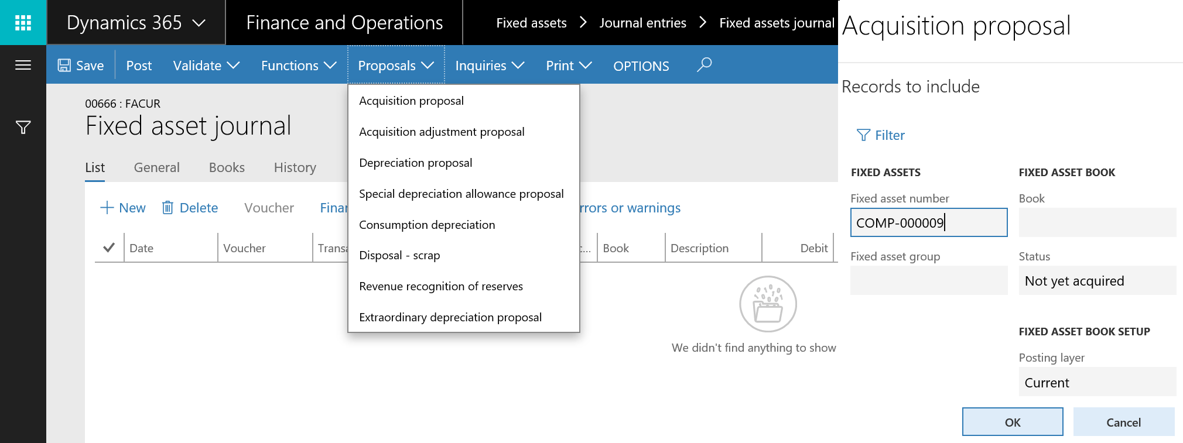Click the Filter funnel in Records to include
Viewport: 1183px width, 443px height.
point(863,135)
